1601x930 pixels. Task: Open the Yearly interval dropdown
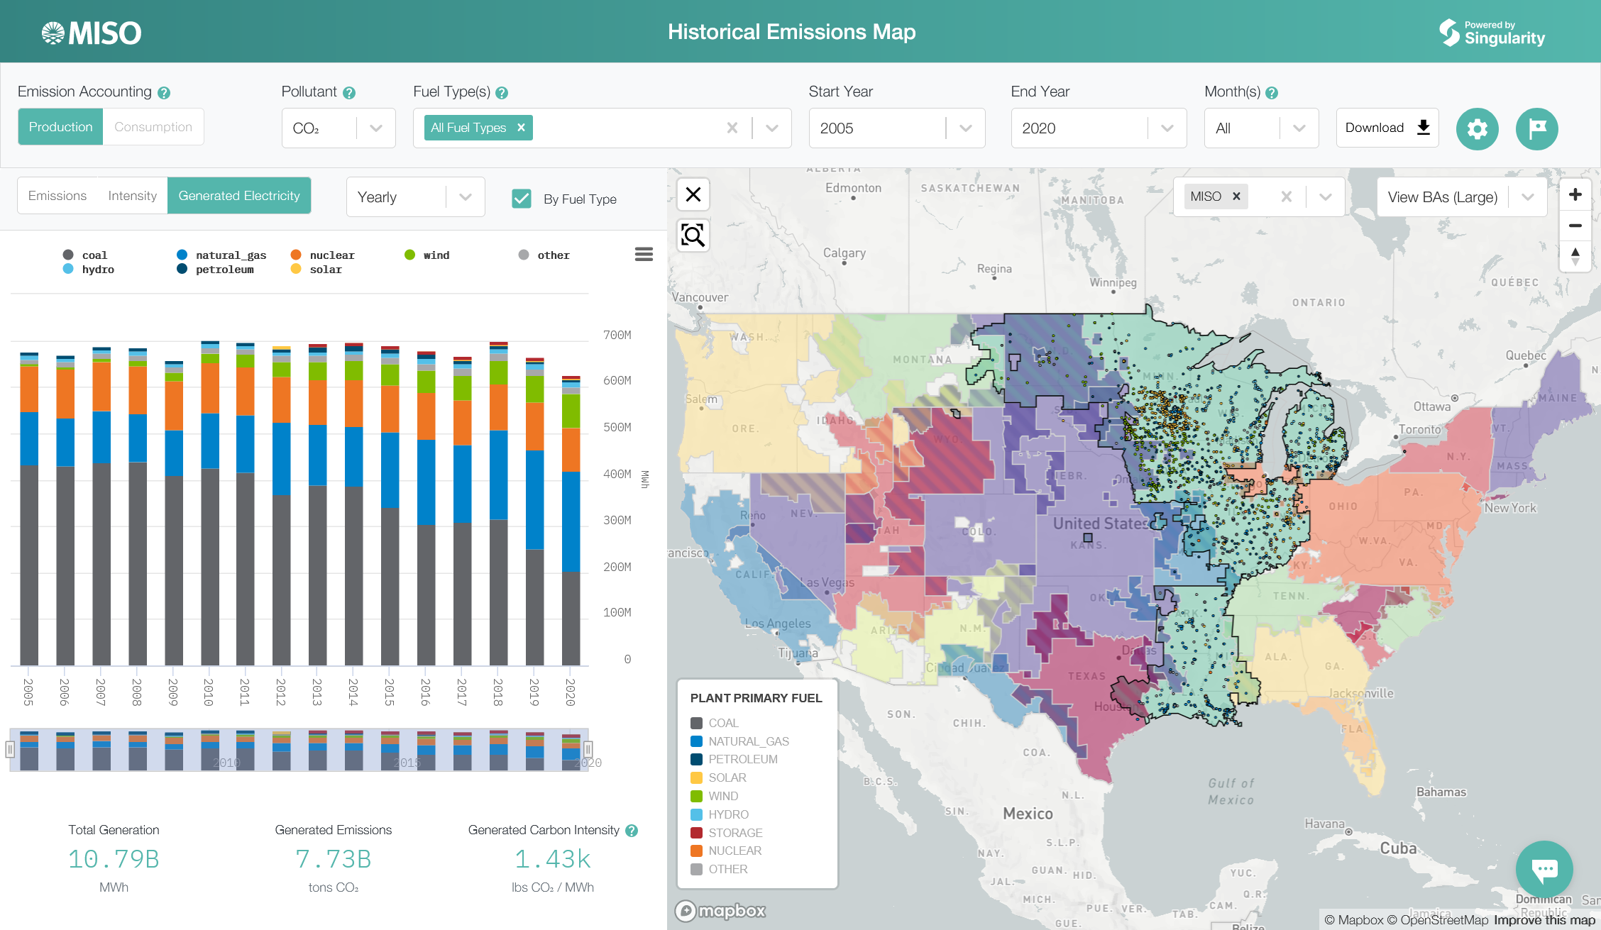465,197
